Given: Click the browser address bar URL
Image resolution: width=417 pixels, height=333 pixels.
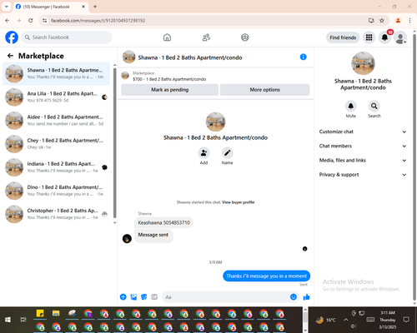Looking at the screenshot, I should (x=98, y=21).
